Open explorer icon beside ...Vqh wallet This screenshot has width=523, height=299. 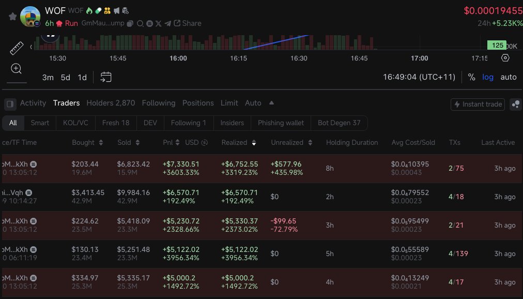29,192
